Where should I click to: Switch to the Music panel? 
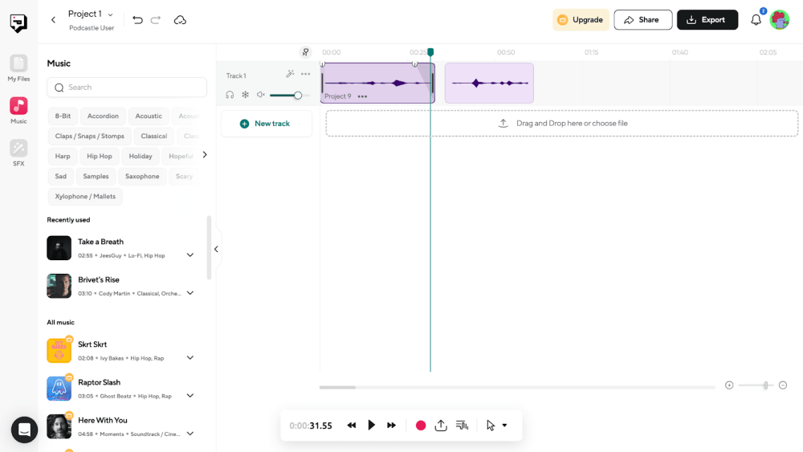click(18, 111)
